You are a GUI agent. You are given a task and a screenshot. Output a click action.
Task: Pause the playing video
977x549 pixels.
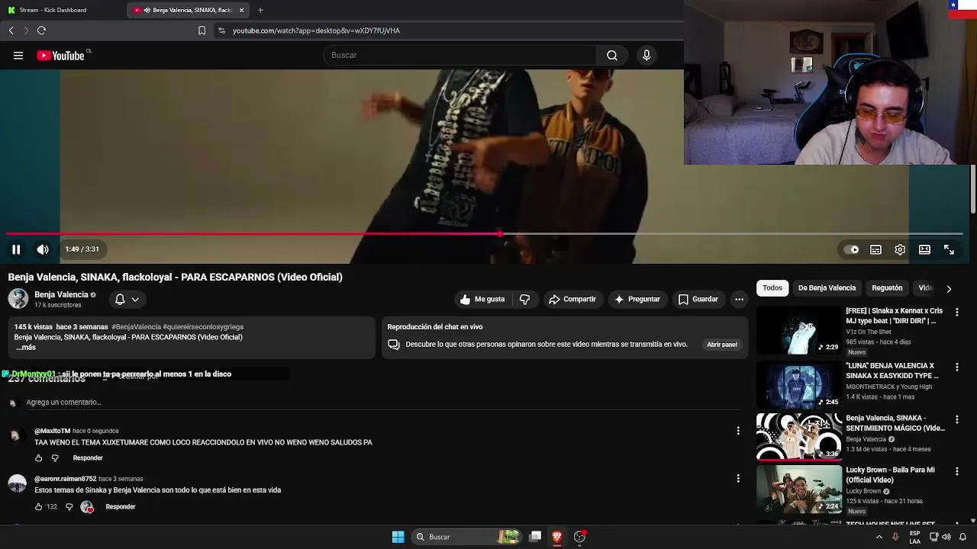tap(16, 249)
